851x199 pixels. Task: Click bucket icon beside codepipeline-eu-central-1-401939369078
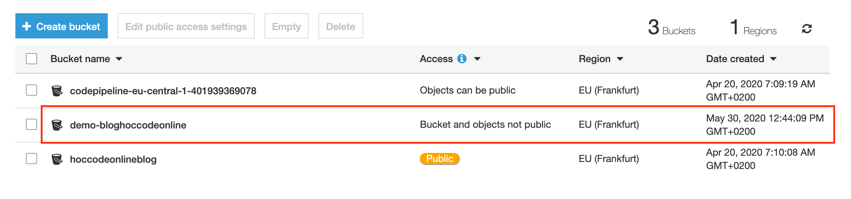(57, 91)
